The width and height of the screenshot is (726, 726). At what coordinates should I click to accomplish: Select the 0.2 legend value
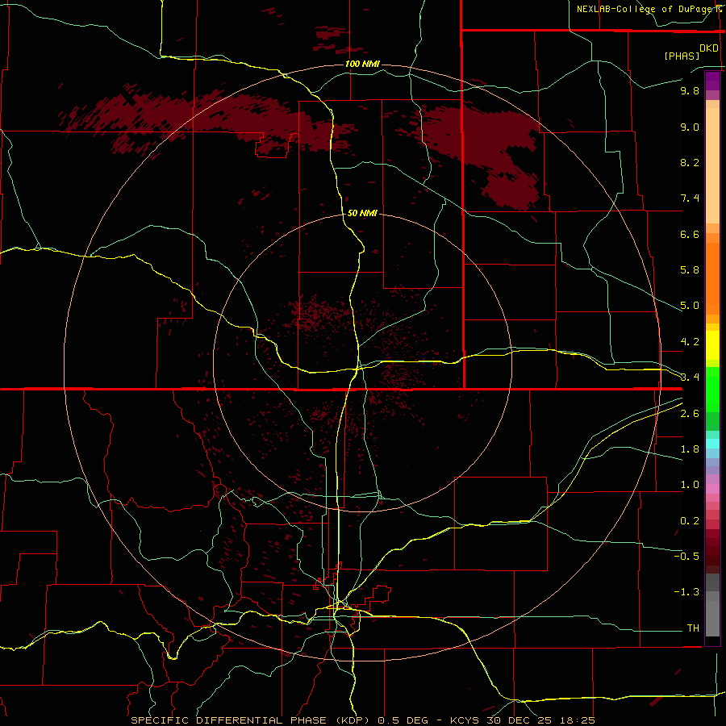coord(690,521)
